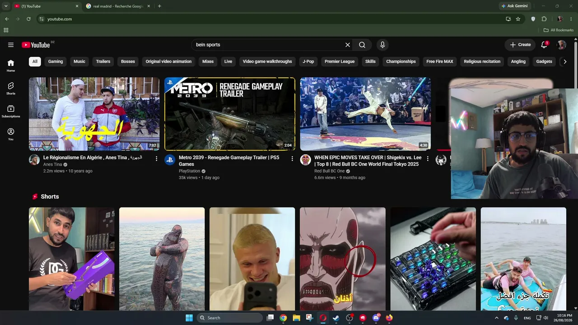Click the YouTube logo
This screenshot has height=325, width=578.
(x=36, y=45)
